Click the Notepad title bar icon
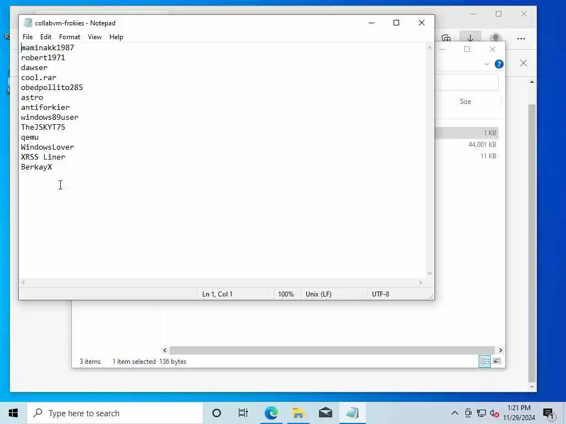The image size is (566, 424). pos(28,23)
